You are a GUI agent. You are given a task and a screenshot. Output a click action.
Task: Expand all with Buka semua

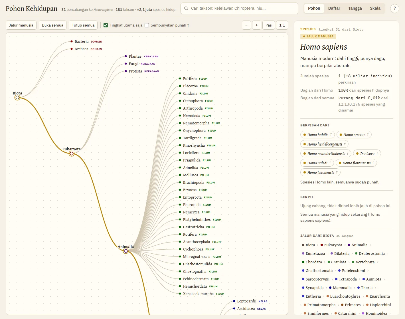click(52, 25)
